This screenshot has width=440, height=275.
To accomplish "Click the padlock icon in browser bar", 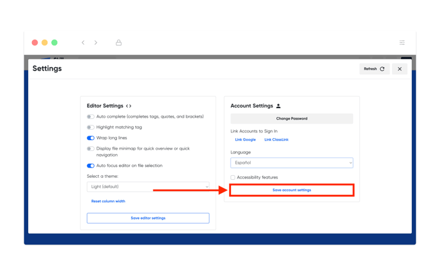I will click(x=119, y=43).
